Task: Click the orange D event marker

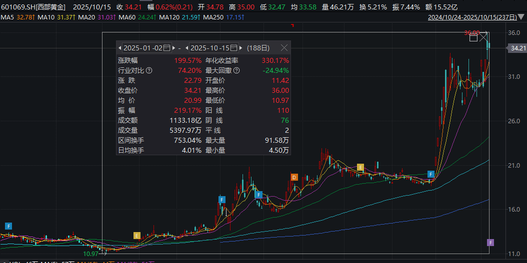Action: [294, 177]
